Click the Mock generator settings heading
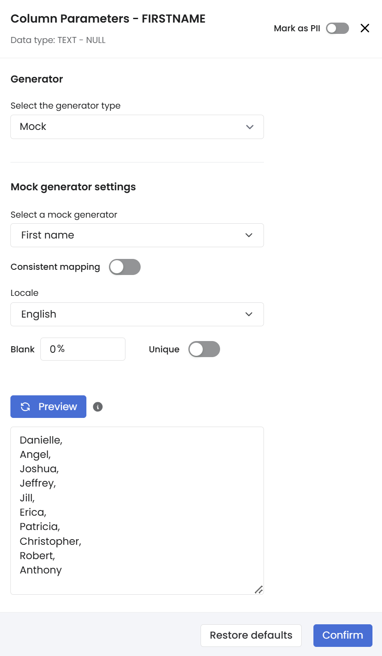The width and height of the screenshot is (382, 656). tap(73, 187)
